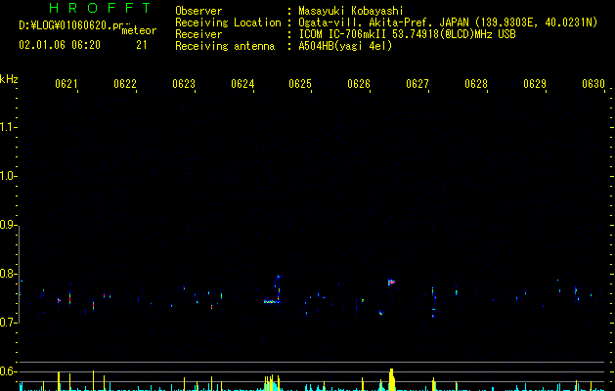Click the meteor count value 21
615x391 pixels.
(142, 45)
